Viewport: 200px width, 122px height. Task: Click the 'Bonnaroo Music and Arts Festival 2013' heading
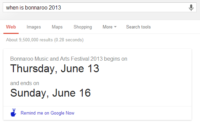56,59
